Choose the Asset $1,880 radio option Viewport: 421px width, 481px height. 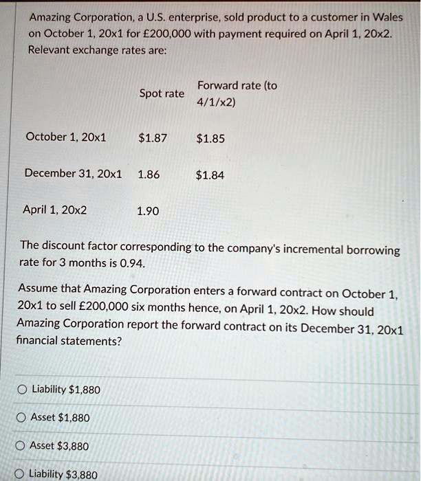click(21, 418)
